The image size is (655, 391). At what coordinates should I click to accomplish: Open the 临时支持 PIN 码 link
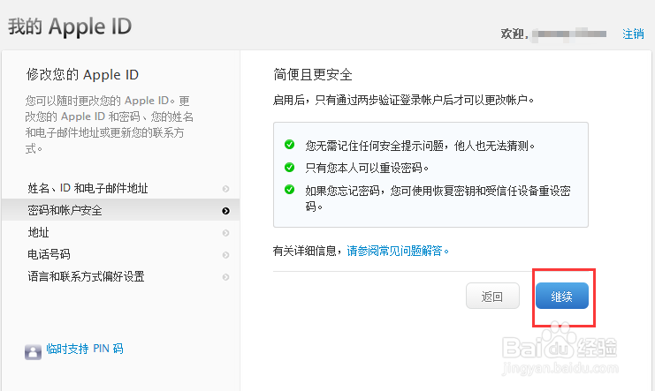coord(85,349)
